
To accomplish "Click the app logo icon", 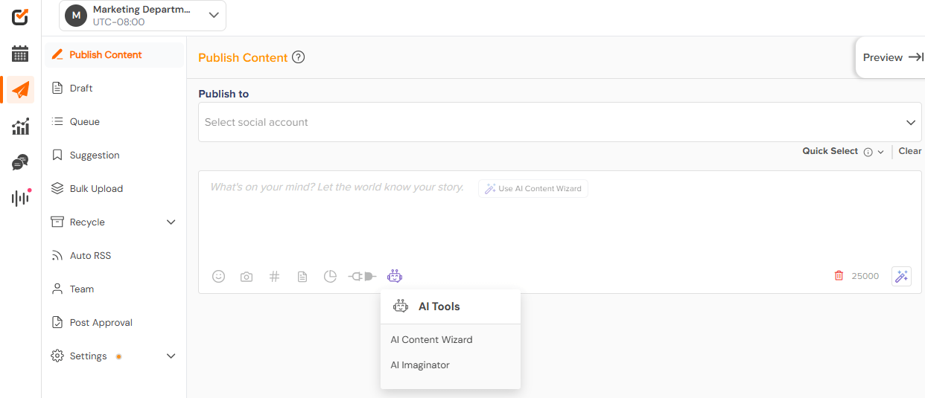I will [21, 16].
